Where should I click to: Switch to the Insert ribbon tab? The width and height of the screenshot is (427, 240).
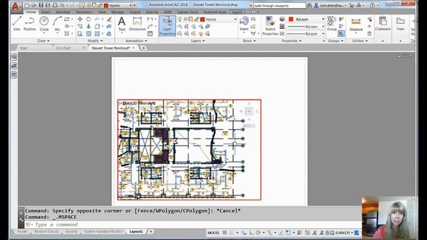[x=46, y=12]
